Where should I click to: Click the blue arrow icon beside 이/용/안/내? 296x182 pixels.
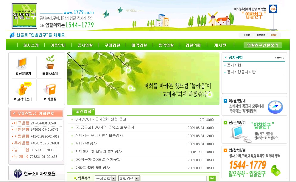pos(225,101)
